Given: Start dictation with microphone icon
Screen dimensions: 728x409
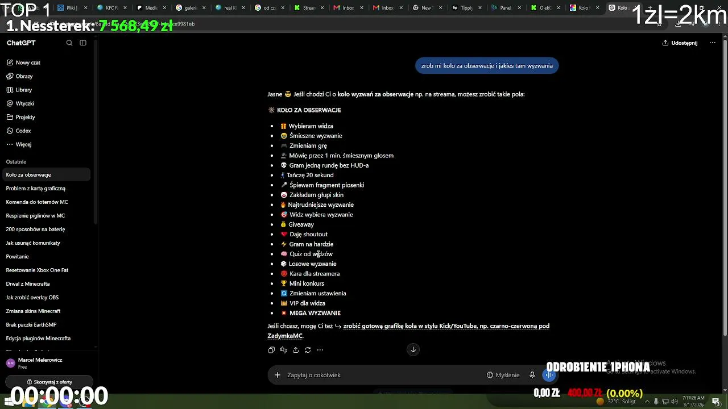Looking at the screenshot, I should [x=532, y=375].
